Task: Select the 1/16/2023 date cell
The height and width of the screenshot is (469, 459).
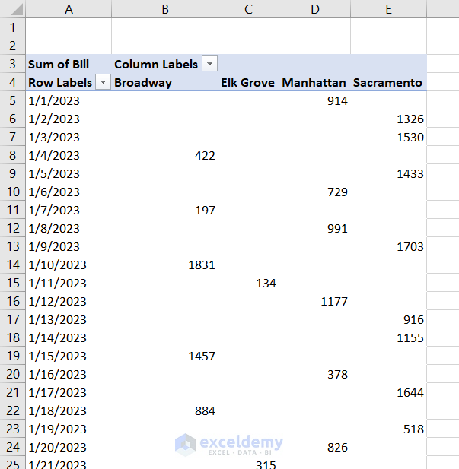Action: click(69, 374)
